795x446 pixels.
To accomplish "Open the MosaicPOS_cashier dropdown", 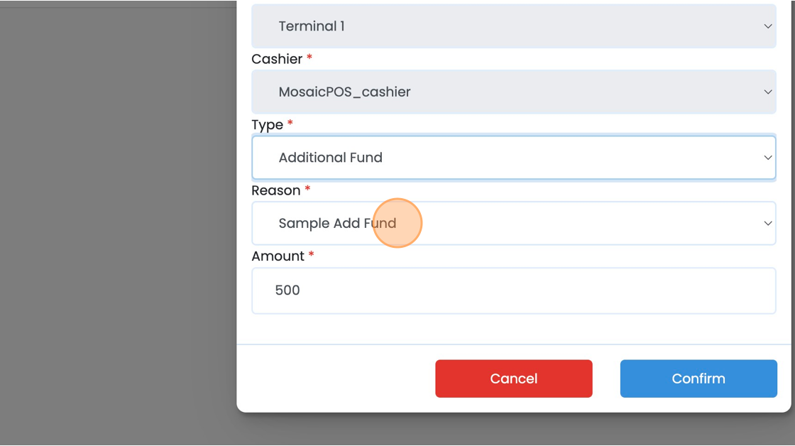I will point(513,92).
